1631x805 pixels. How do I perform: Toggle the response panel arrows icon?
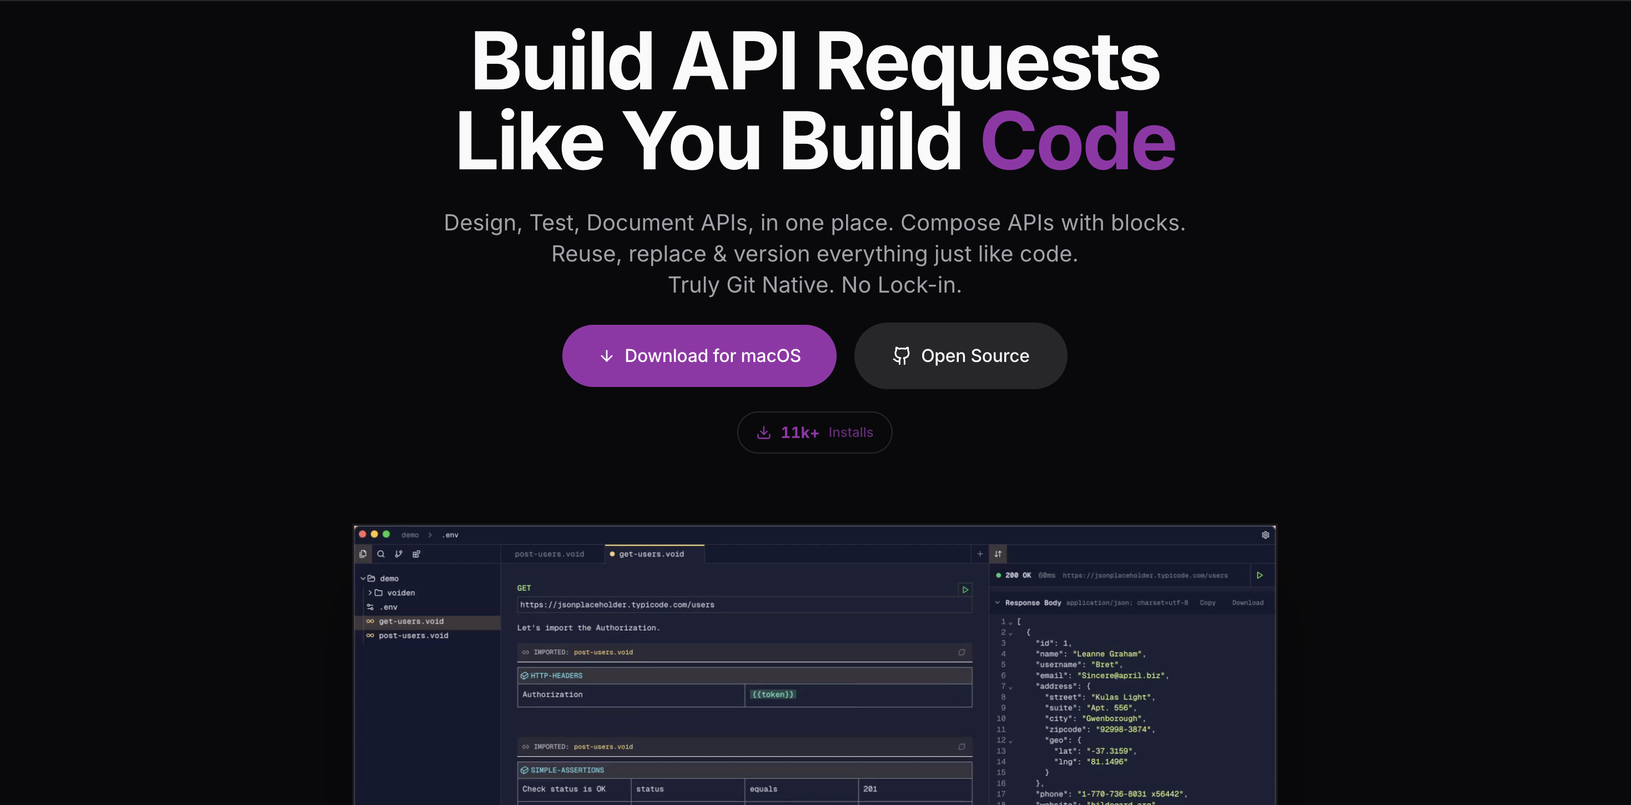point(998,554)
